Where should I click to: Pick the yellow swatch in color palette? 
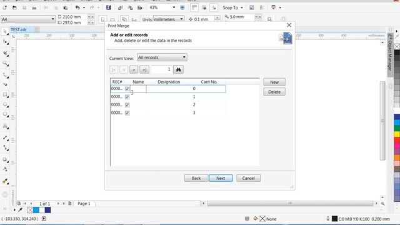(x=397, y=134)
